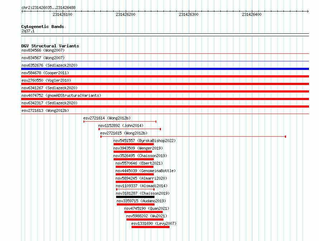
Task: Click the DGV Structural Variants track title
Action: click(x=50, y=46)
